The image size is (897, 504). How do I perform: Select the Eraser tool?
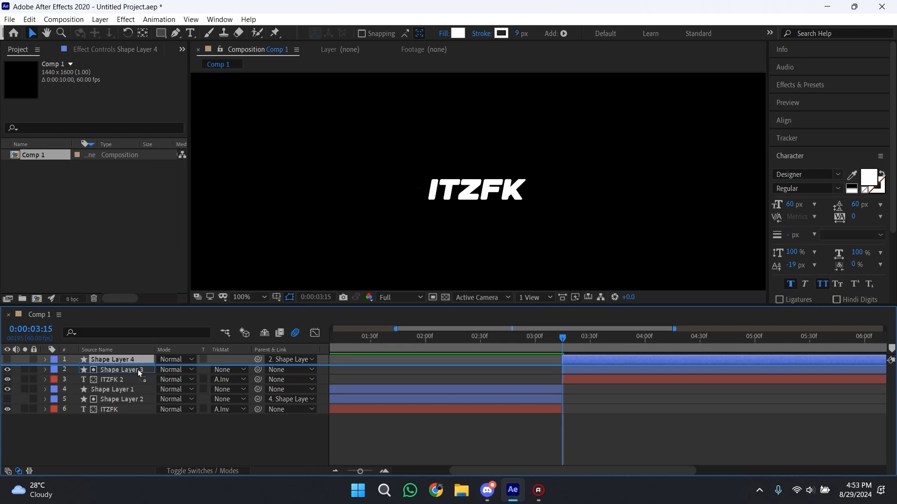[x=239, y=33]
